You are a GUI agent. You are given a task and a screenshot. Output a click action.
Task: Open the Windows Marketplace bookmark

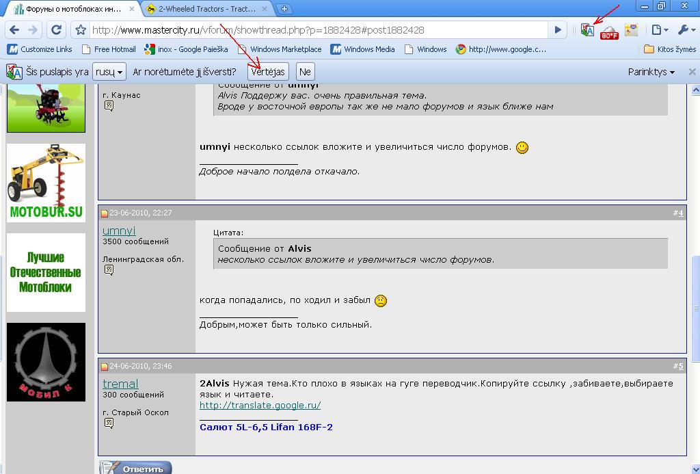[x=279, y=49]
